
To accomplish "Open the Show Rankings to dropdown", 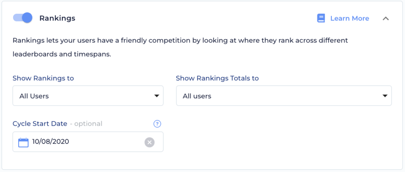I will coord(88,96).
